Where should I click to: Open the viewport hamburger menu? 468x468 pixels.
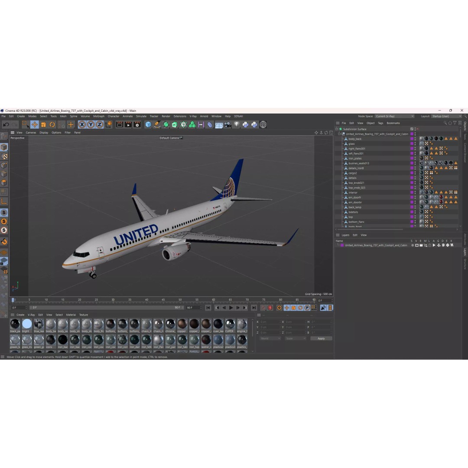(x=13, y=133)
